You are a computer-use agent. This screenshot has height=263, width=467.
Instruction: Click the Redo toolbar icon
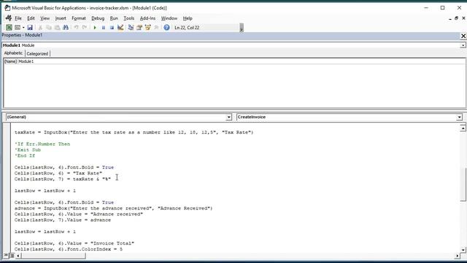(x=85, y=28)
